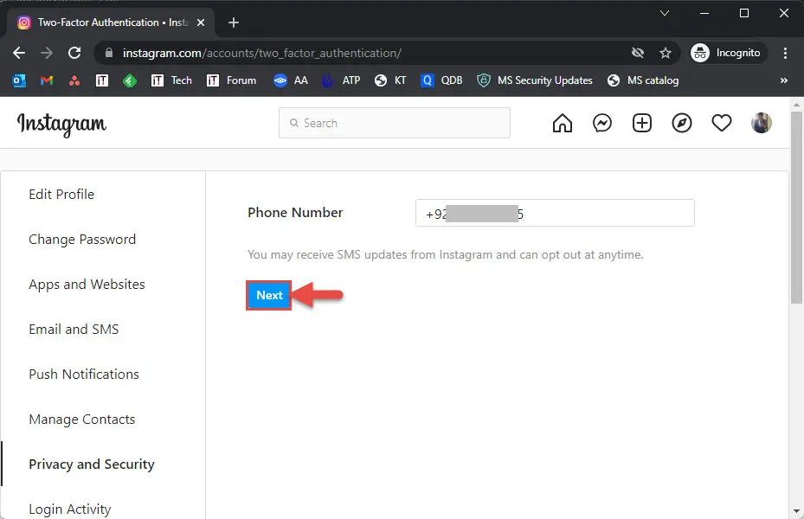
Task: Open Privacy and Security settings
Action: [x=91, y=465]
